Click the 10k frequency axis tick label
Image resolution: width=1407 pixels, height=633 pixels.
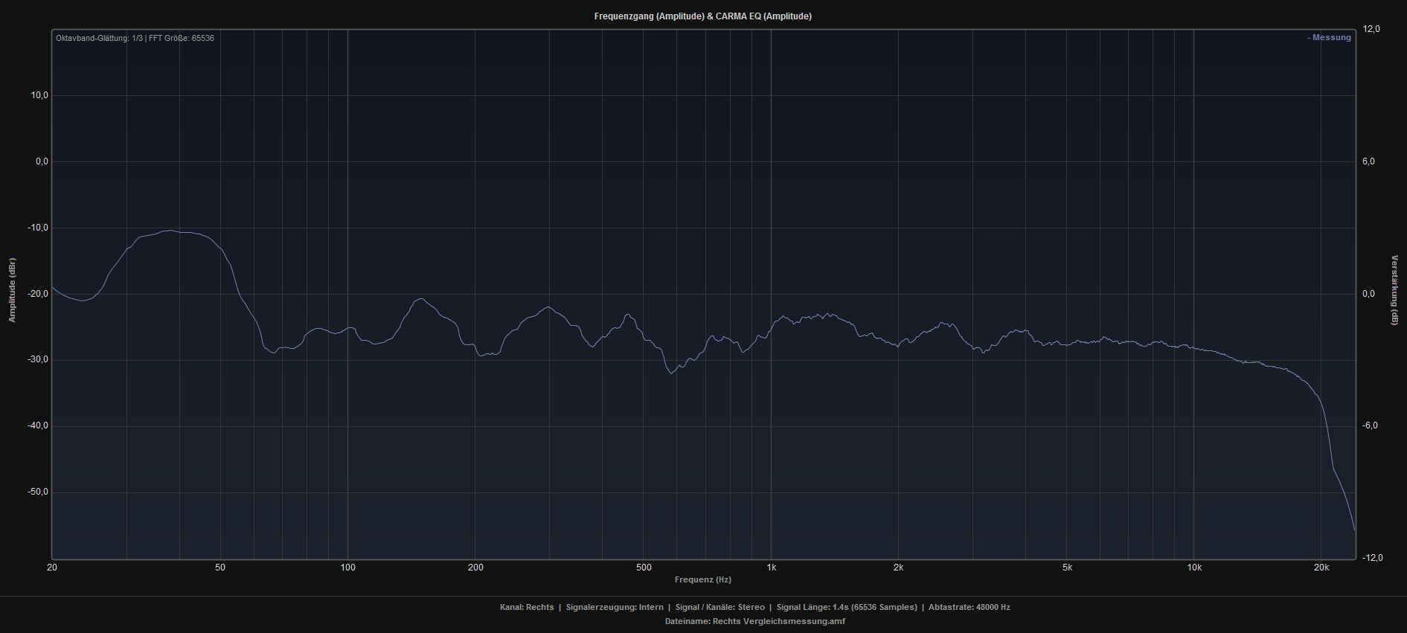[1194, 568]
